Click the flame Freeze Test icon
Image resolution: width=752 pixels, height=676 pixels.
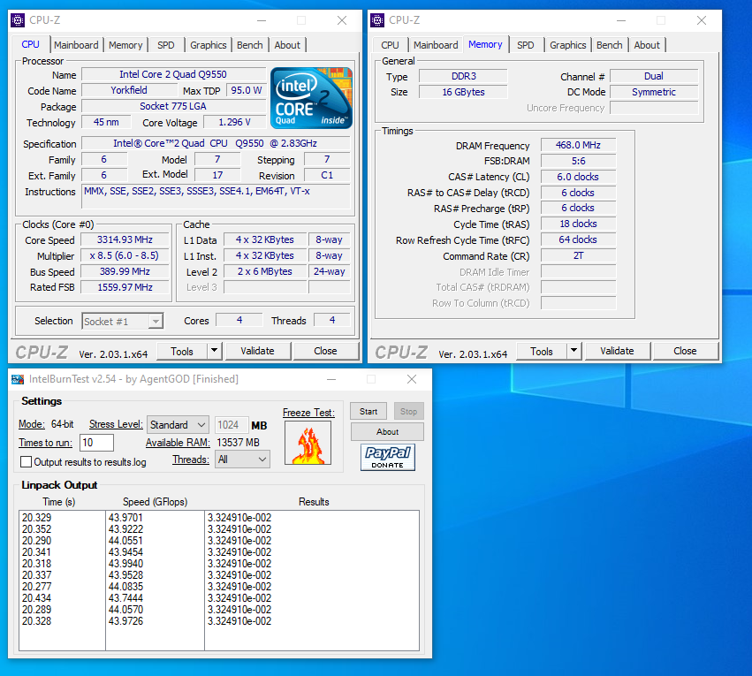(x=308, y=443)
